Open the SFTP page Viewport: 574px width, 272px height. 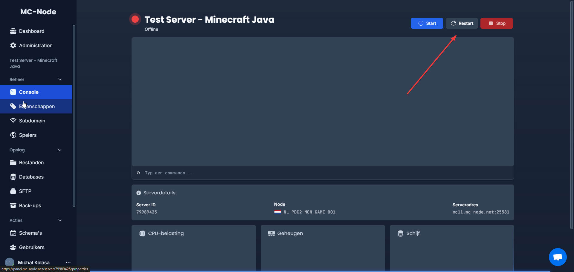pos(36,191)
